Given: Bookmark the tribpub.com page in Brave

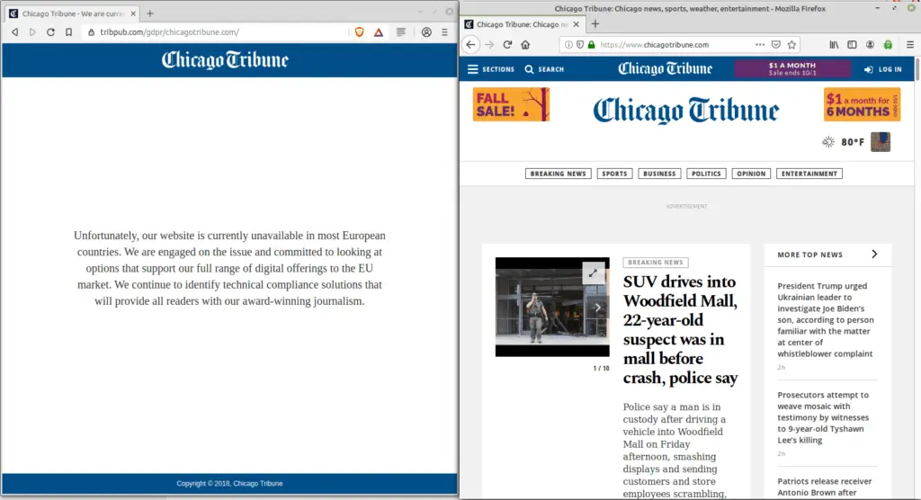Looking at the screenshot, I should (68, 32).
